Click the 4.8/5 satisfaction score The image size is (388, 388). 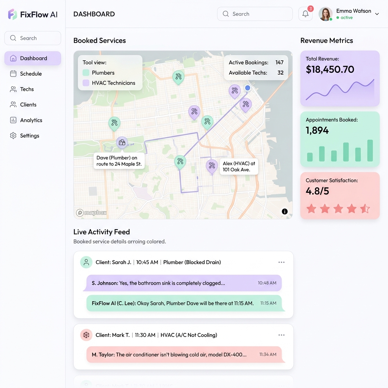(317, 191)
